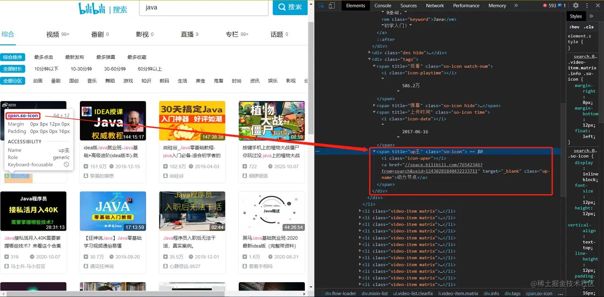Image resolution: width=604 pixels, height=297 pixels.
Task: Open the Memory tab
Action: (x=497, y=6)
